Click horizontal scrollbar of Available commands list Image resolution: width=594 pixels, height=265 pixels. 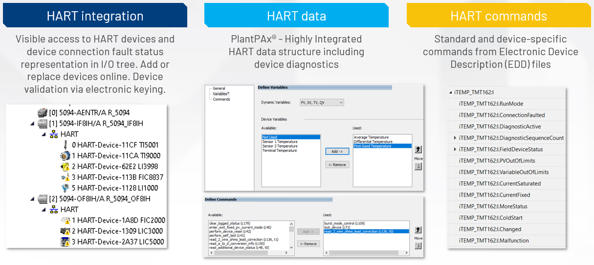(x=249, y=252)
